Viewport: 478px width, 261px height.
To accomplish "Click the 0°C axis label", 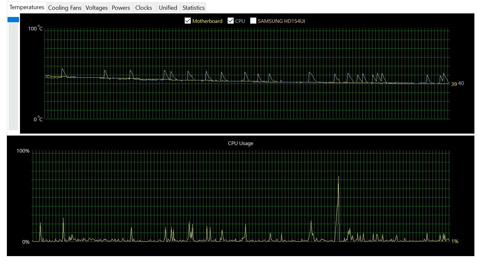I will [x=38, y=119].
